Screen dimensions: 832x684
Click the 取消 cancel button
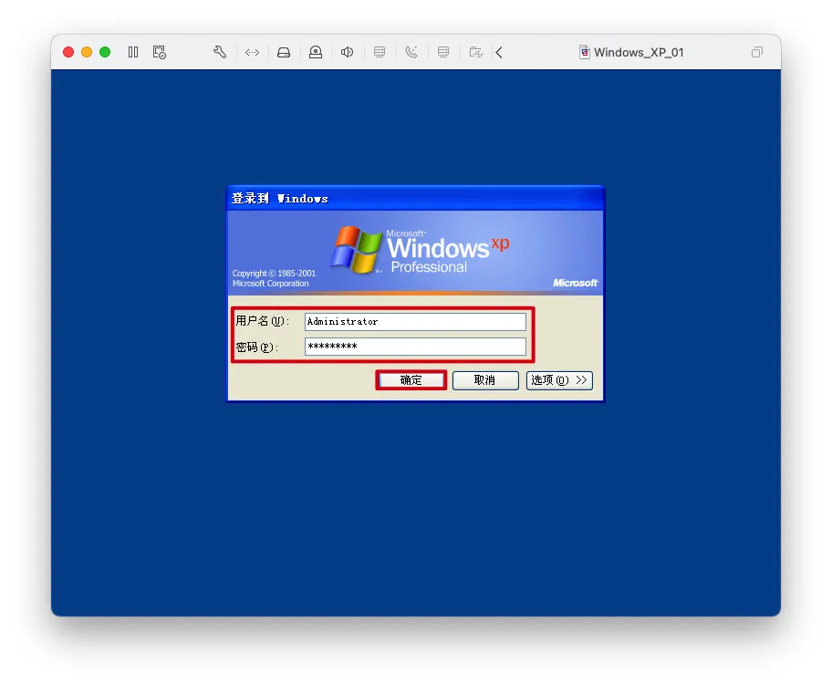coord(485,380)
